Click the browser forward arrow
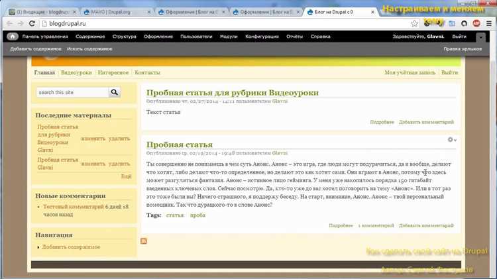This screenshot has height=279, width=497. click(x=21, y=23)
